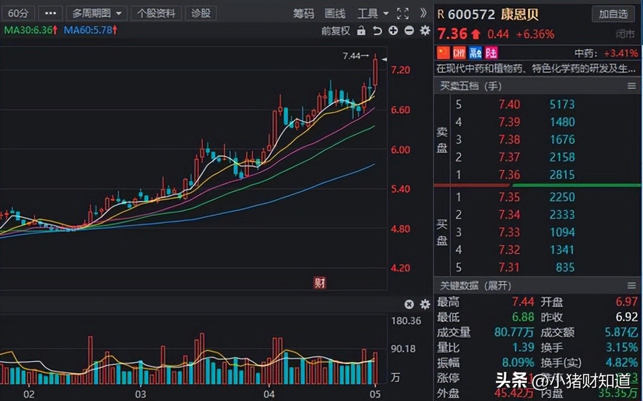Screen dimensions: 643x401
Task: Click the red-green buy-sell ratio bar
Action: (x=538, y=186)
